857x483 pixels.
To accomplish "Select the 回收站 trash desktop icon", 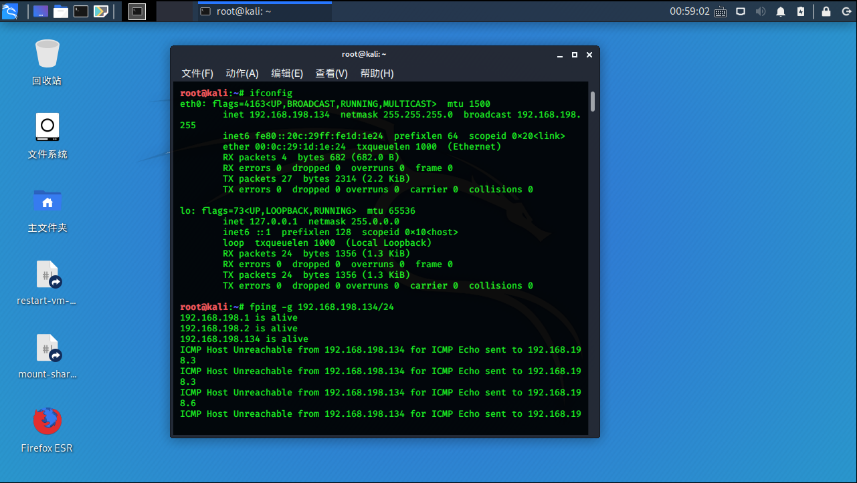I will click(x=47, y=62).
